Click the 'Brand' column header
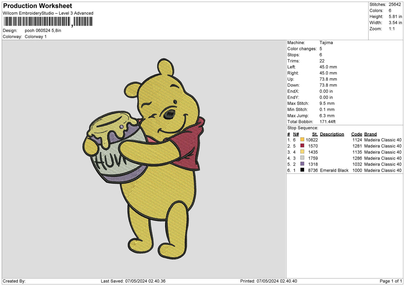Viewport: 405px width, 286px height. pos(371,134)
